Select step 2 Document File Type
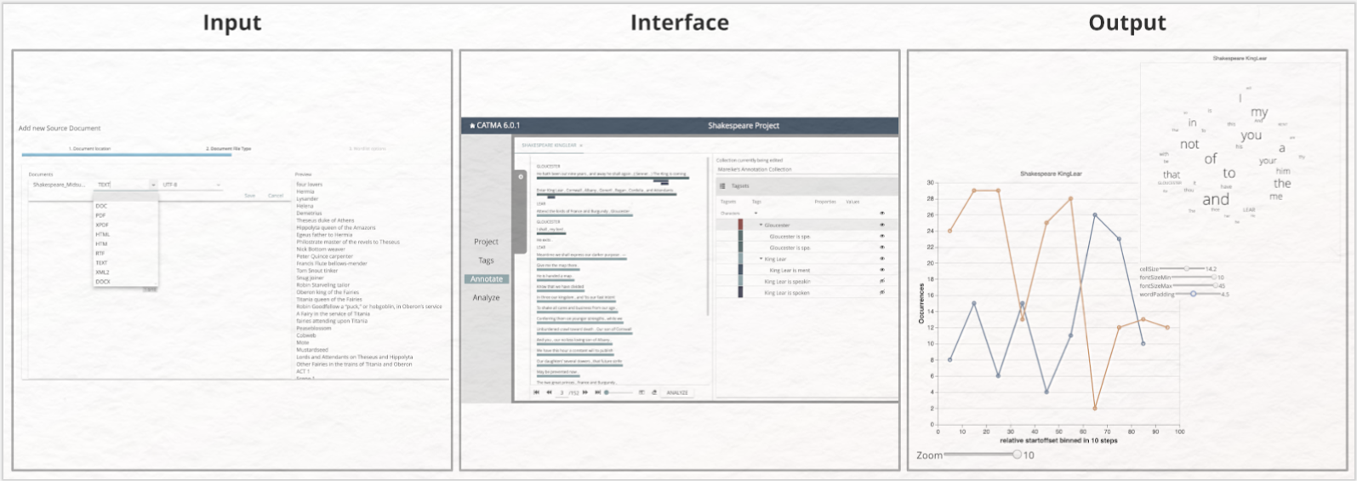Viewport: 1357px width, 481px height. pyautogui.click(x=229, y=149)
